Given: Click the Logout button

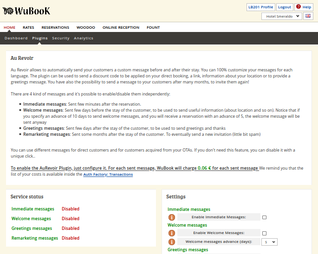Looking at the screenshot, I should click(x=285, y=7).
